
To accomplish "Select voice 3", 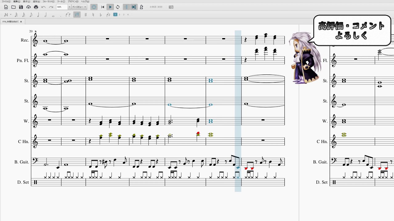I will tap(124, 14).
